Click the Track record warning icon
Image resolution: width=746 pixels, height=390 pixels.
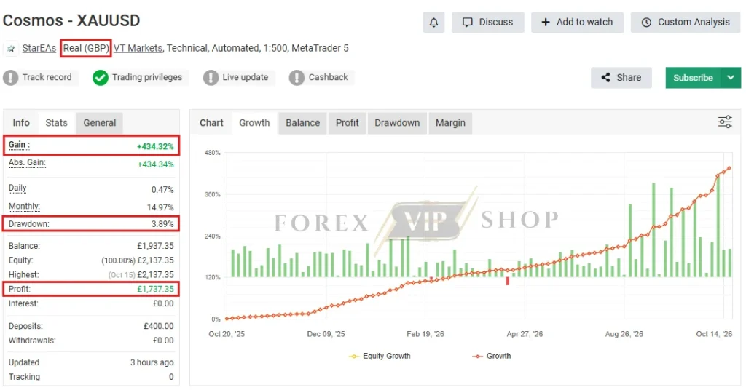pyautogui.click(x=10, y=77)
